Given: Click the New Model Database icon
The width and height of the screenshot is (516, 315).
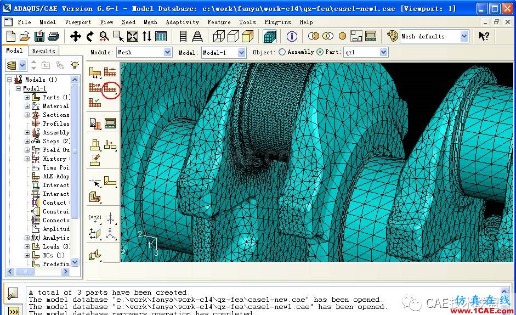Looking at the screenshot, I should point(11,36).
